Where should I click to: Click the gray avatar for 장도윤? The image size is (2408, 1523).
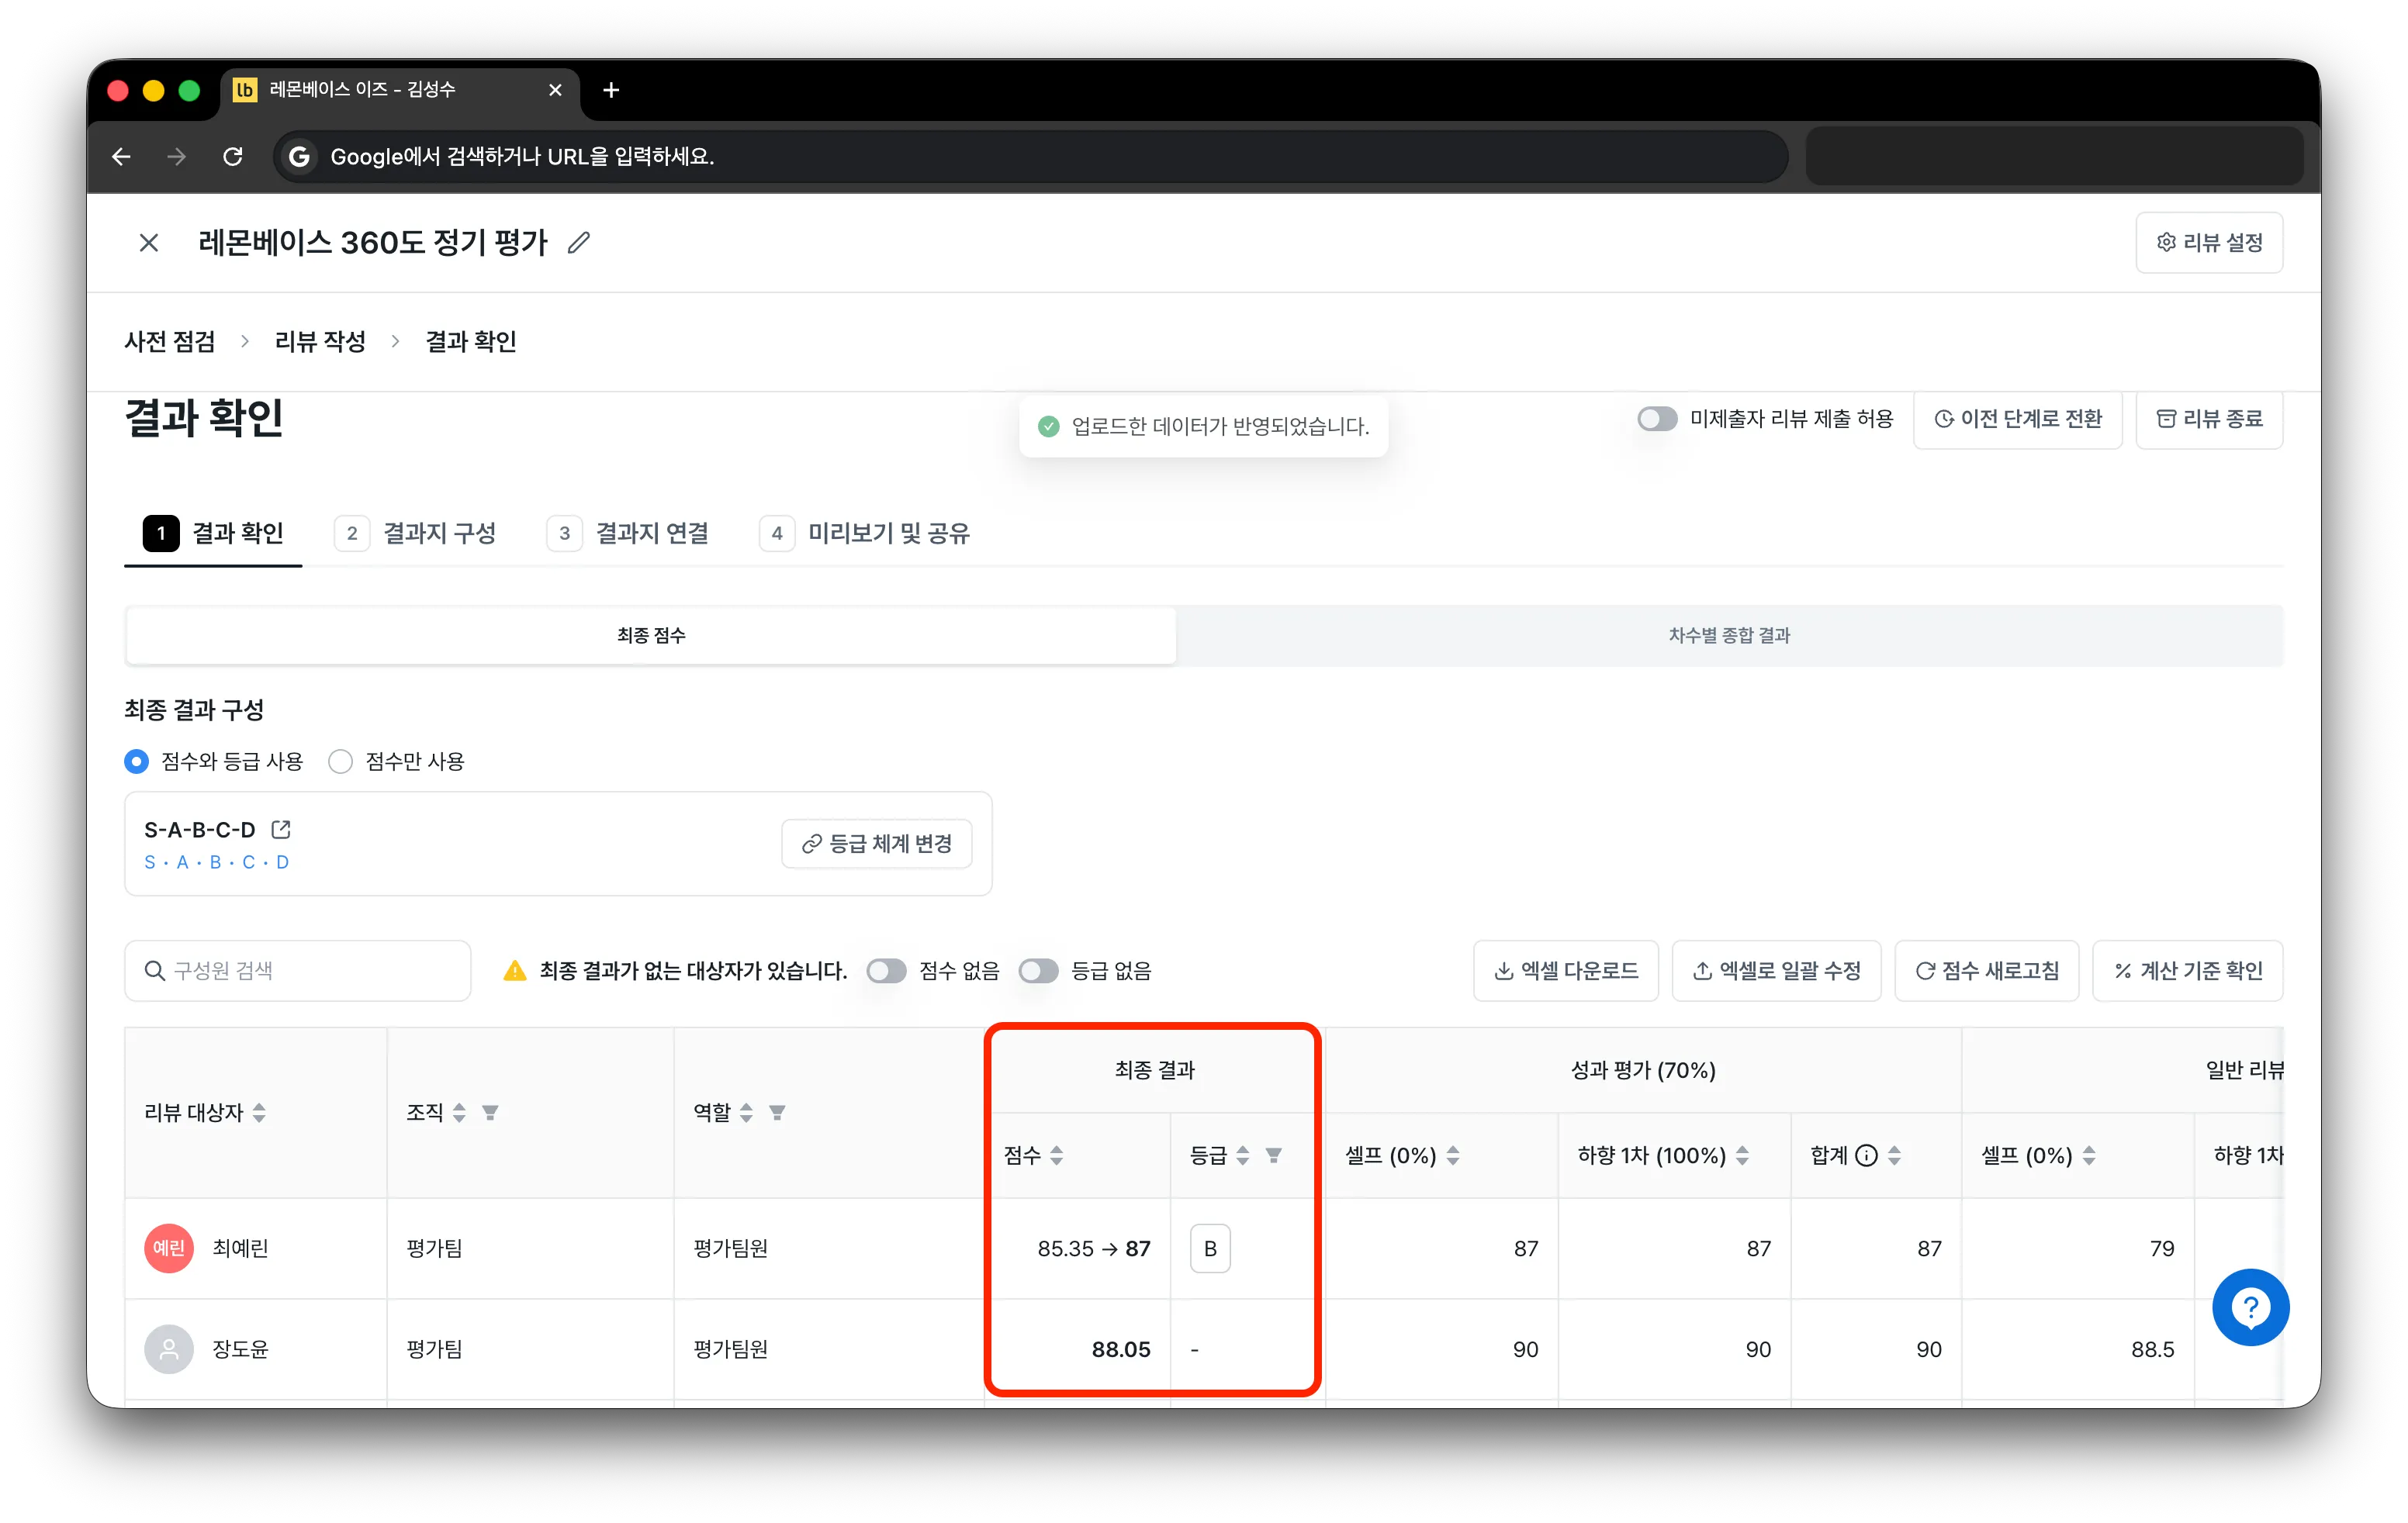coord(169,1349)
